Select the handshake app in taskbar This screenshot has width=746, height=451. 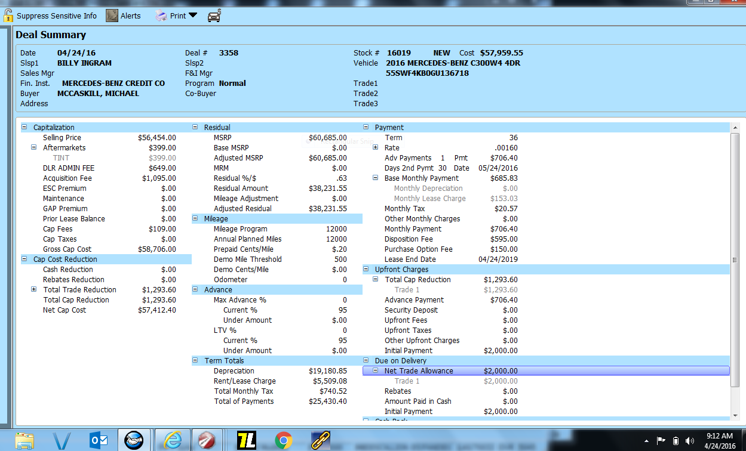[134, 440]
